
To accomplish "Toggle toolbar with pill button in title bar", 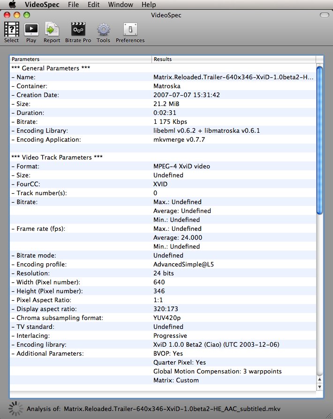I will point(324,15).
